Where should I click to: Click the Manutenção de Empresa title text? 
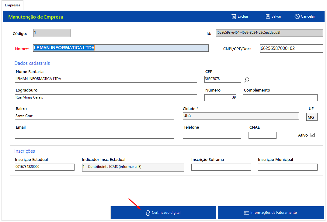coord(36,17)
